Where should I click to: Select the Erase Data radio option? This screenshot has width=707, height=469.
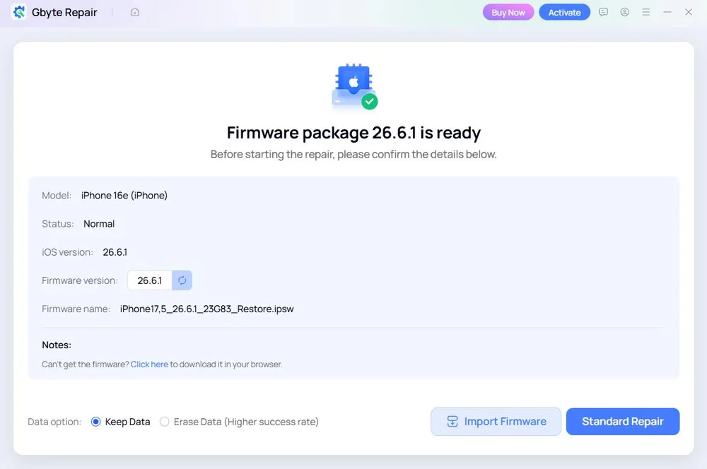pos(165,422)
